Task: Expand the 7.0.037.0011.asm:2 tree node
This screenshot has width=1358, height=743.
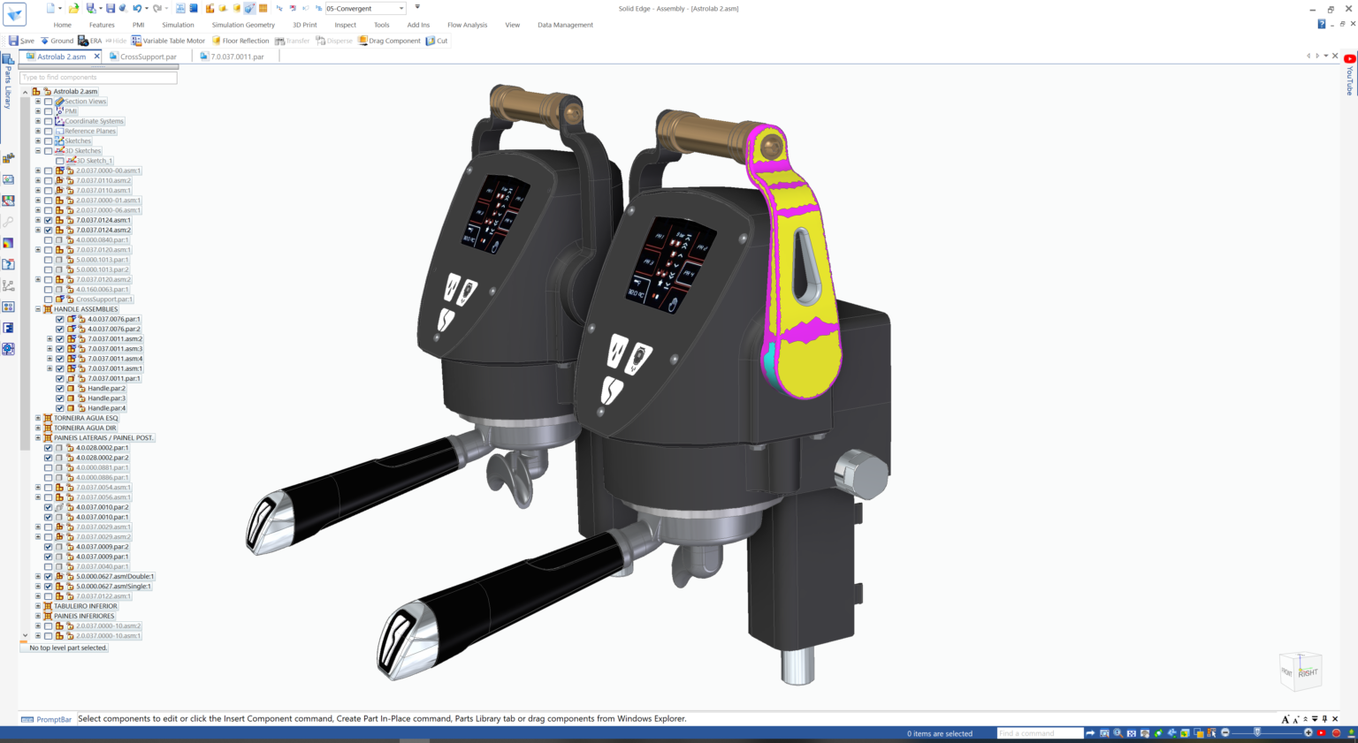Action: [50, 337]
